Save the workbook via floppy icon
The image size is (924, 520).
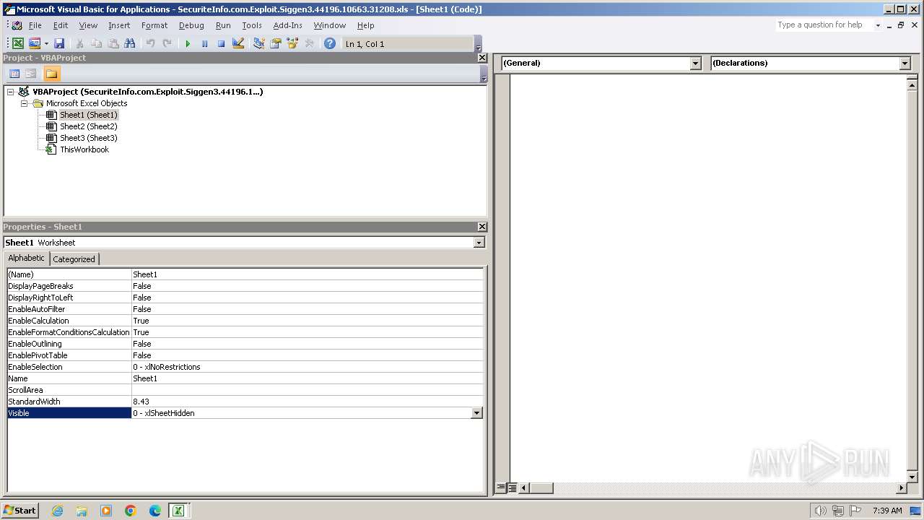click(x=59, y=44)
